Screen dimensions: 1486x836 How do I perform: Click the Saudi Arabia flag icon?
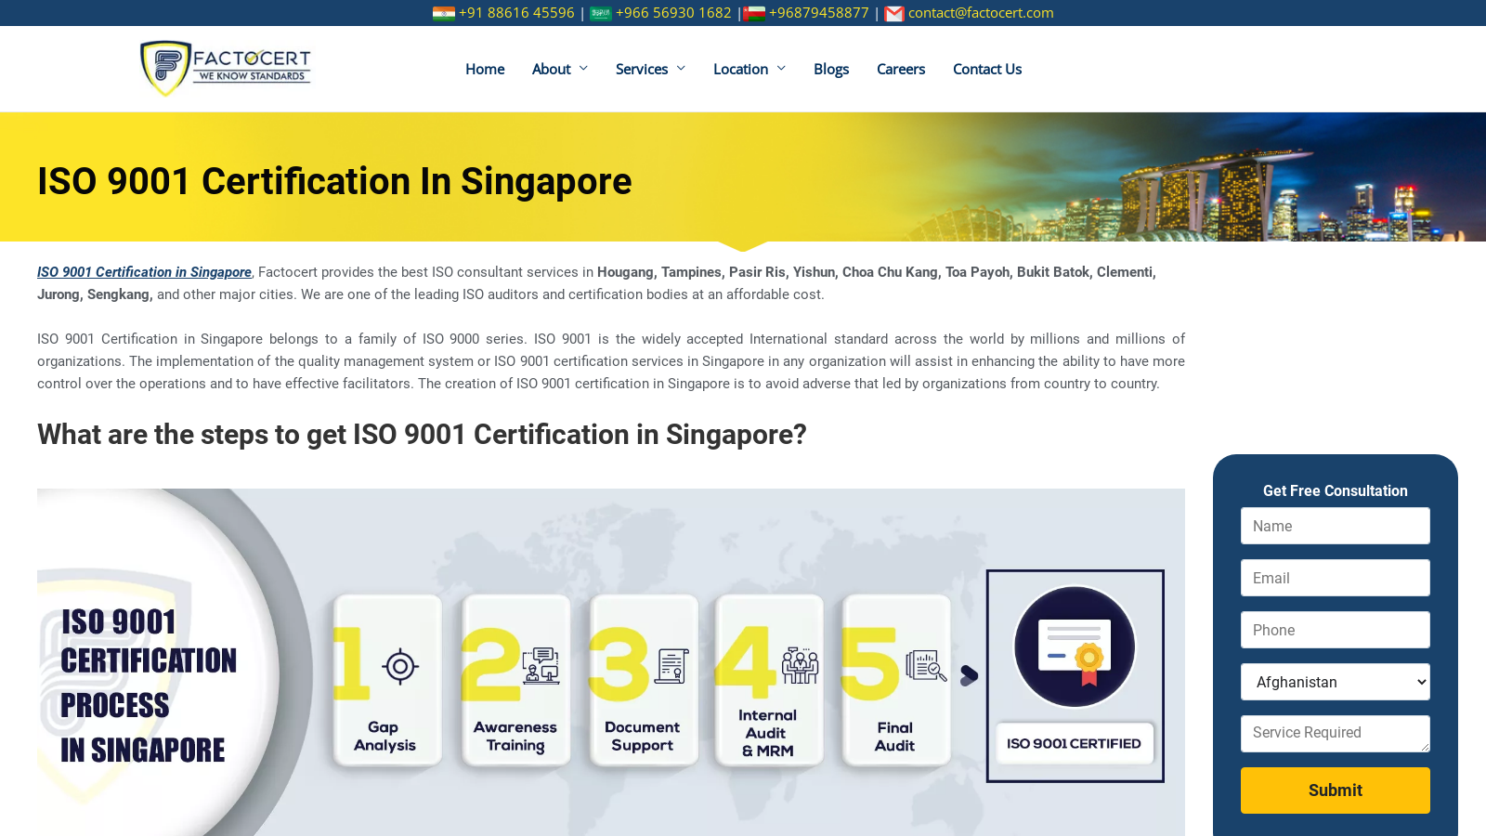[601, 13]
